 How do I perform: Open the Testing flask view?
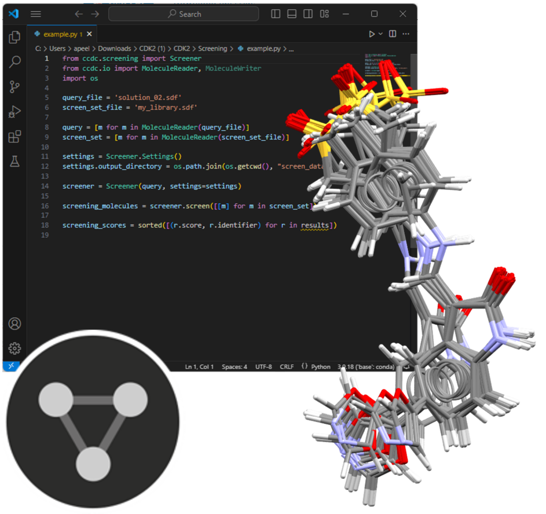(x=15, y=162)
